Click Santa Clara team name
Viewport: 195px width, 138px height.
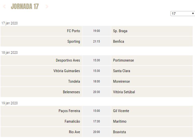[122, 71]
